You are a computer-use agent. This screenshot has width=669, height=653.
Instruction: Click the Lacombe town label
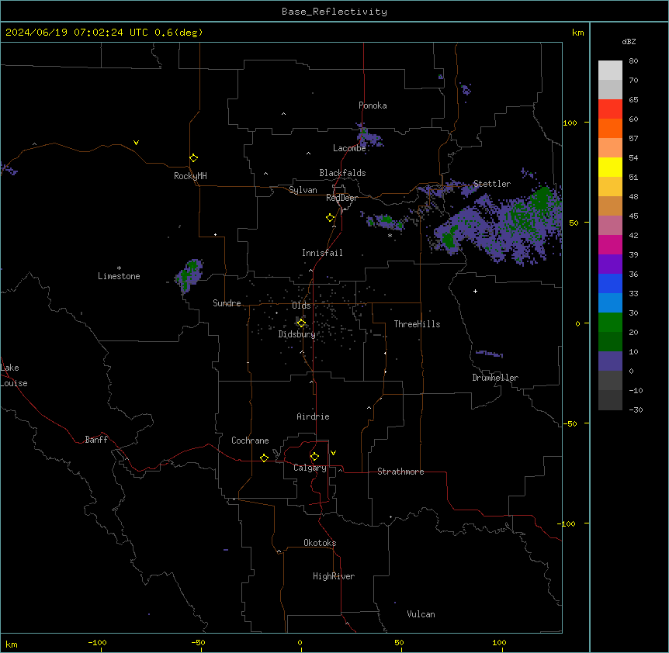point(349,148)
